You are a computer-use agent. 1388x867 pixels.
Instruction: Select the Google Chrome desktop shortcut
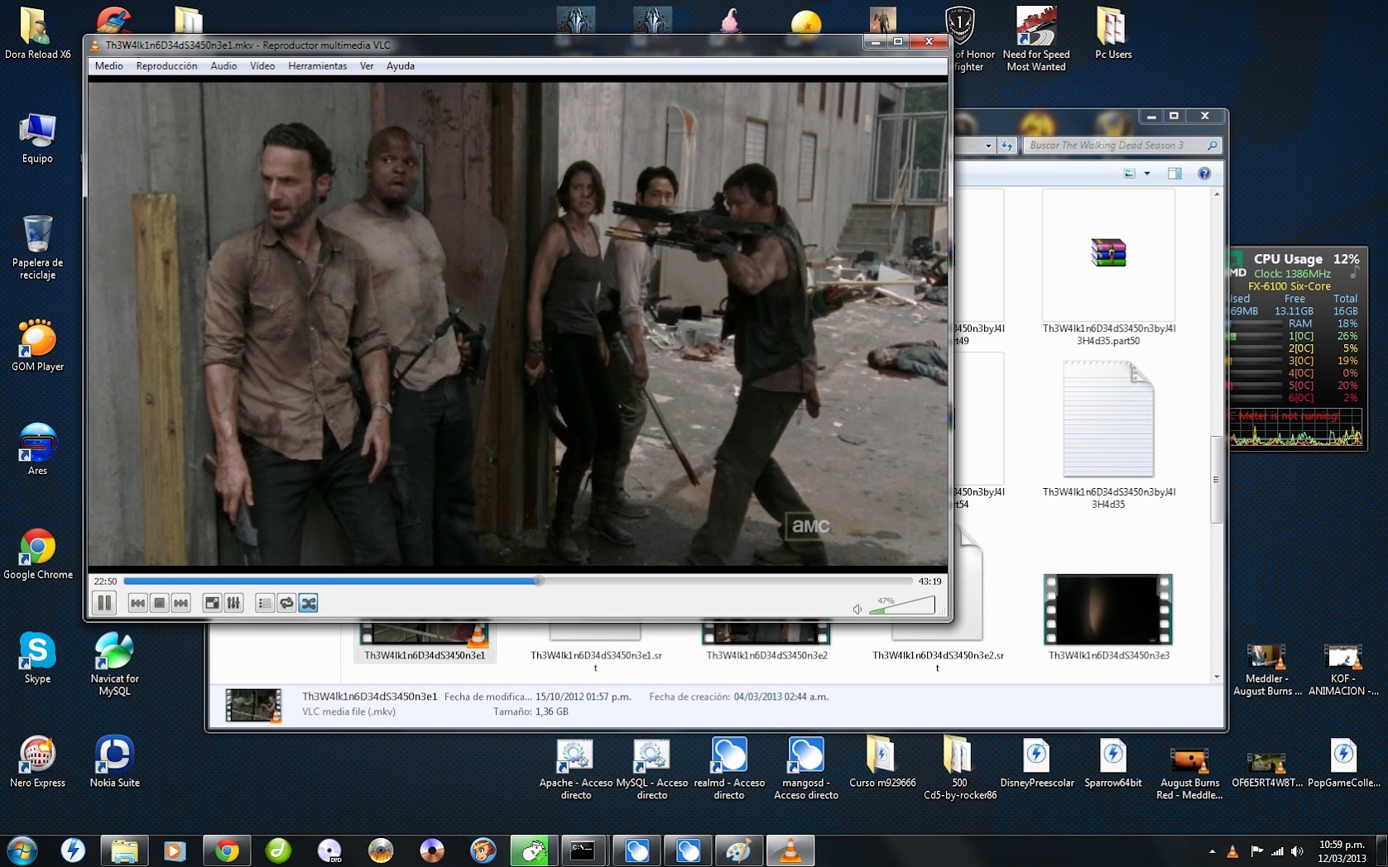point(37,553)
